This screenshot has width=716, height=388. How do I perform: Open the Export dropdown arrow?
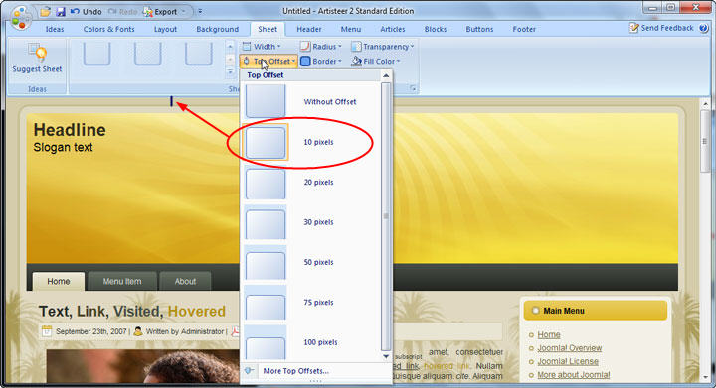coord(184,11)
